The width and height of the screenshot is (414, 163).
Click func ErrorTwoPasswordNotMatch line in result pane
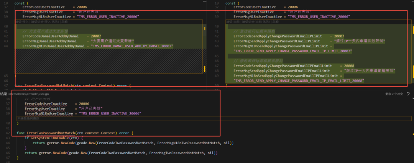(75, 133)
